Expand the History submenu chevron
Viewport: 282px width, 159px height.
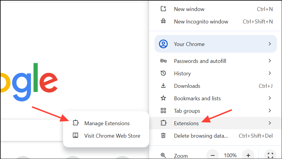click(x=270, y=73)
